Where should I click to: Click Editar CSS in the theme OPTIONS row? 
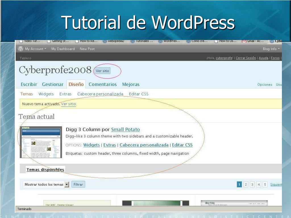click(x=182, y=145)
